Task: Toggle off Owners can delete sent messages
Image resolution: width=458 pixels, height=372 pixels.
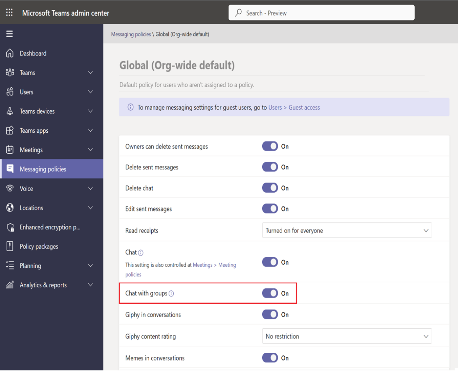Action: coord(270,146)
